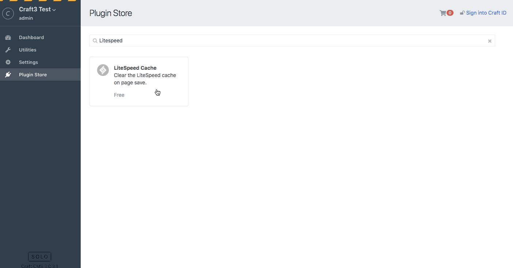The height and width of the screenshot is (268, 513).
Task: Open the shopping cart
Action: (x=443, y=13)
